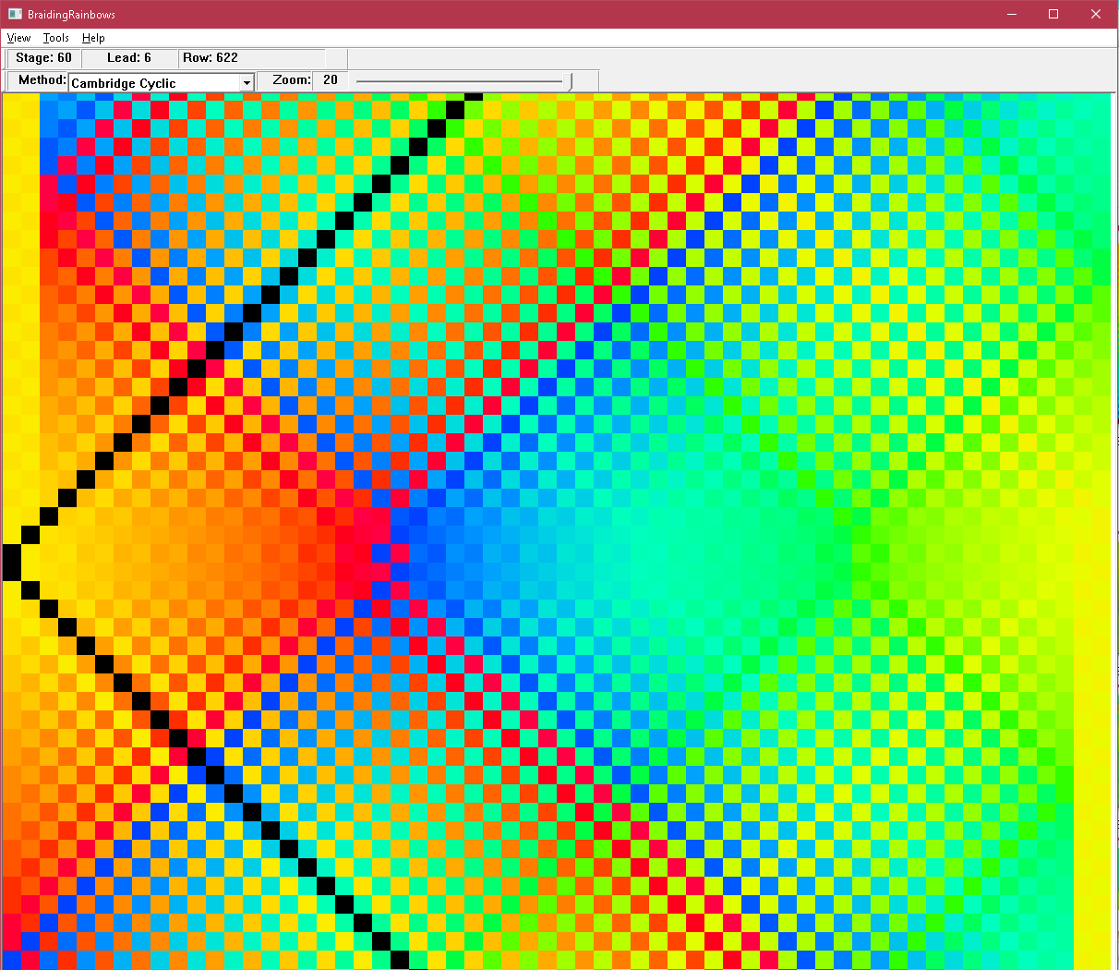Screen dimensions: 1119x970
Task: Open the Help menu
Action: pos(93,38)
